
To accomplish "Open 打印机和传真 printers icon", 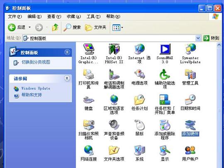I will click(89, 79).
